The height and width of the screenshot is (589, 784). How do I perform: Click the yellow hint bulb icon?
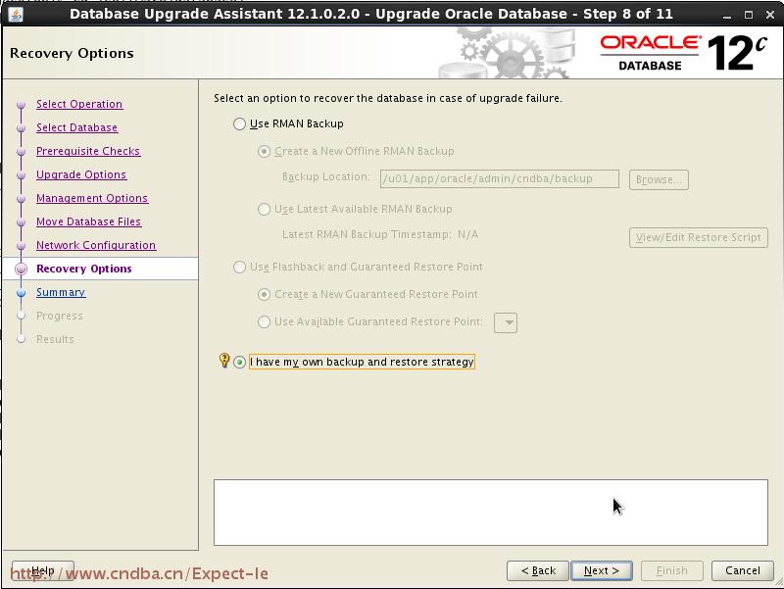[224, 360]
